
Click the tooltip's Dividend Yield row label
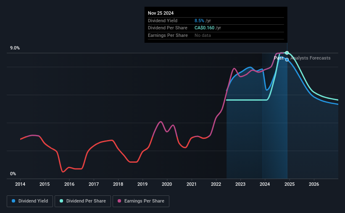coord(163,21)
